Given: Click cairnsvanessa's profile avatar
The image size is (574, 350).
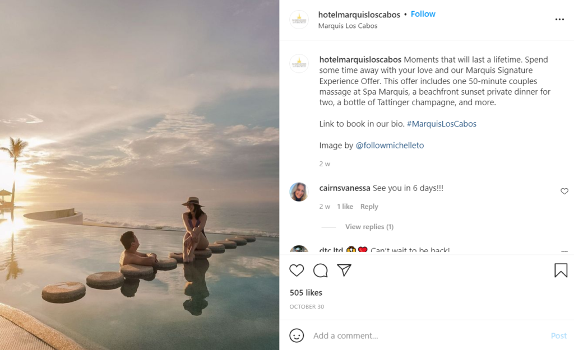Looking at the screenshot, I should [299, 192].
